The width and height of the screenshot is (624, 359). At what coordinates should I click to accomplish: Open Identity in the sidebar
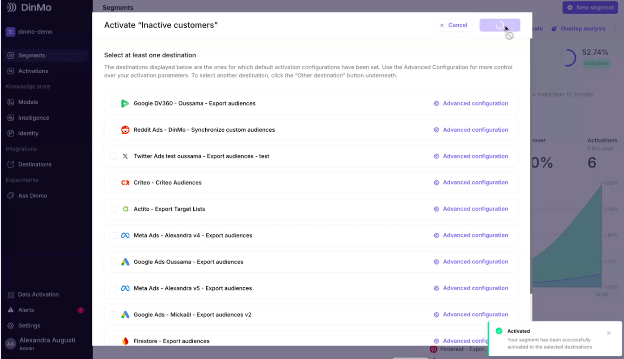coord(46,133)
